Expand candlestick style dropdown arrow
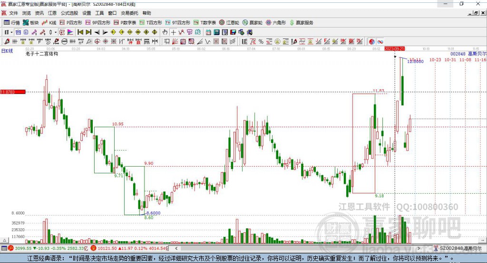This screenshot has width=487, height=263. [56, 32]
